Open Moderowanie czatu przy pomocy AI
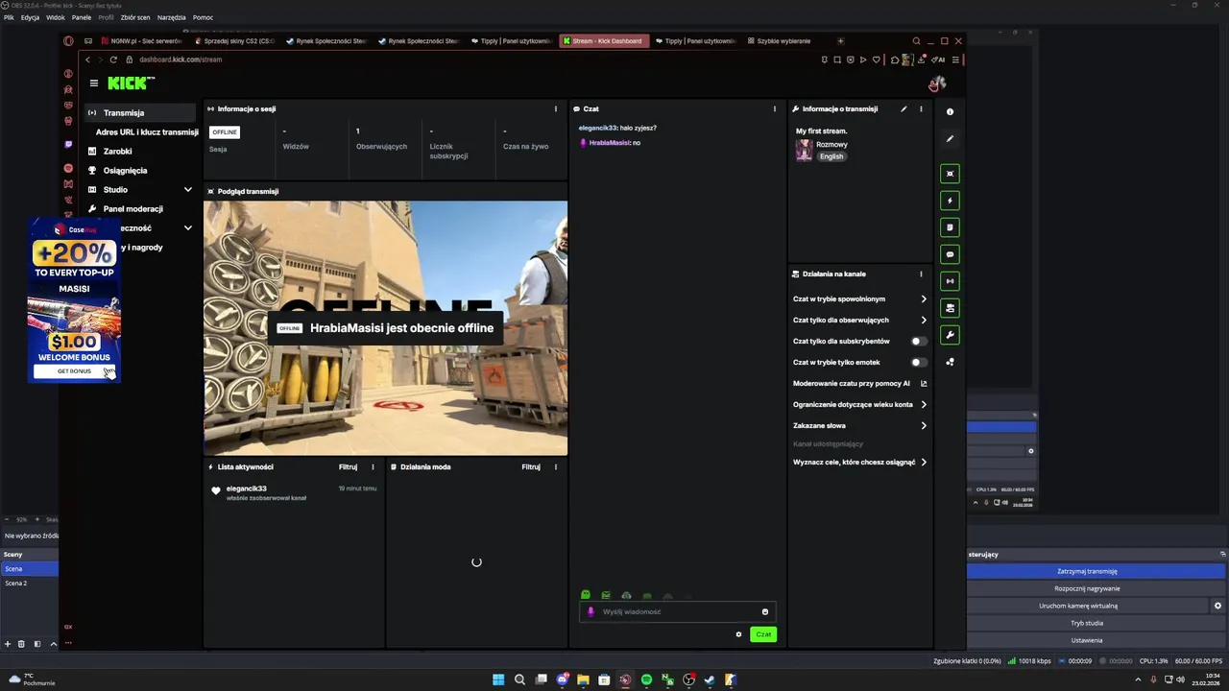The width and height of the screenshot is (1229, 691). tap(859, 384)
